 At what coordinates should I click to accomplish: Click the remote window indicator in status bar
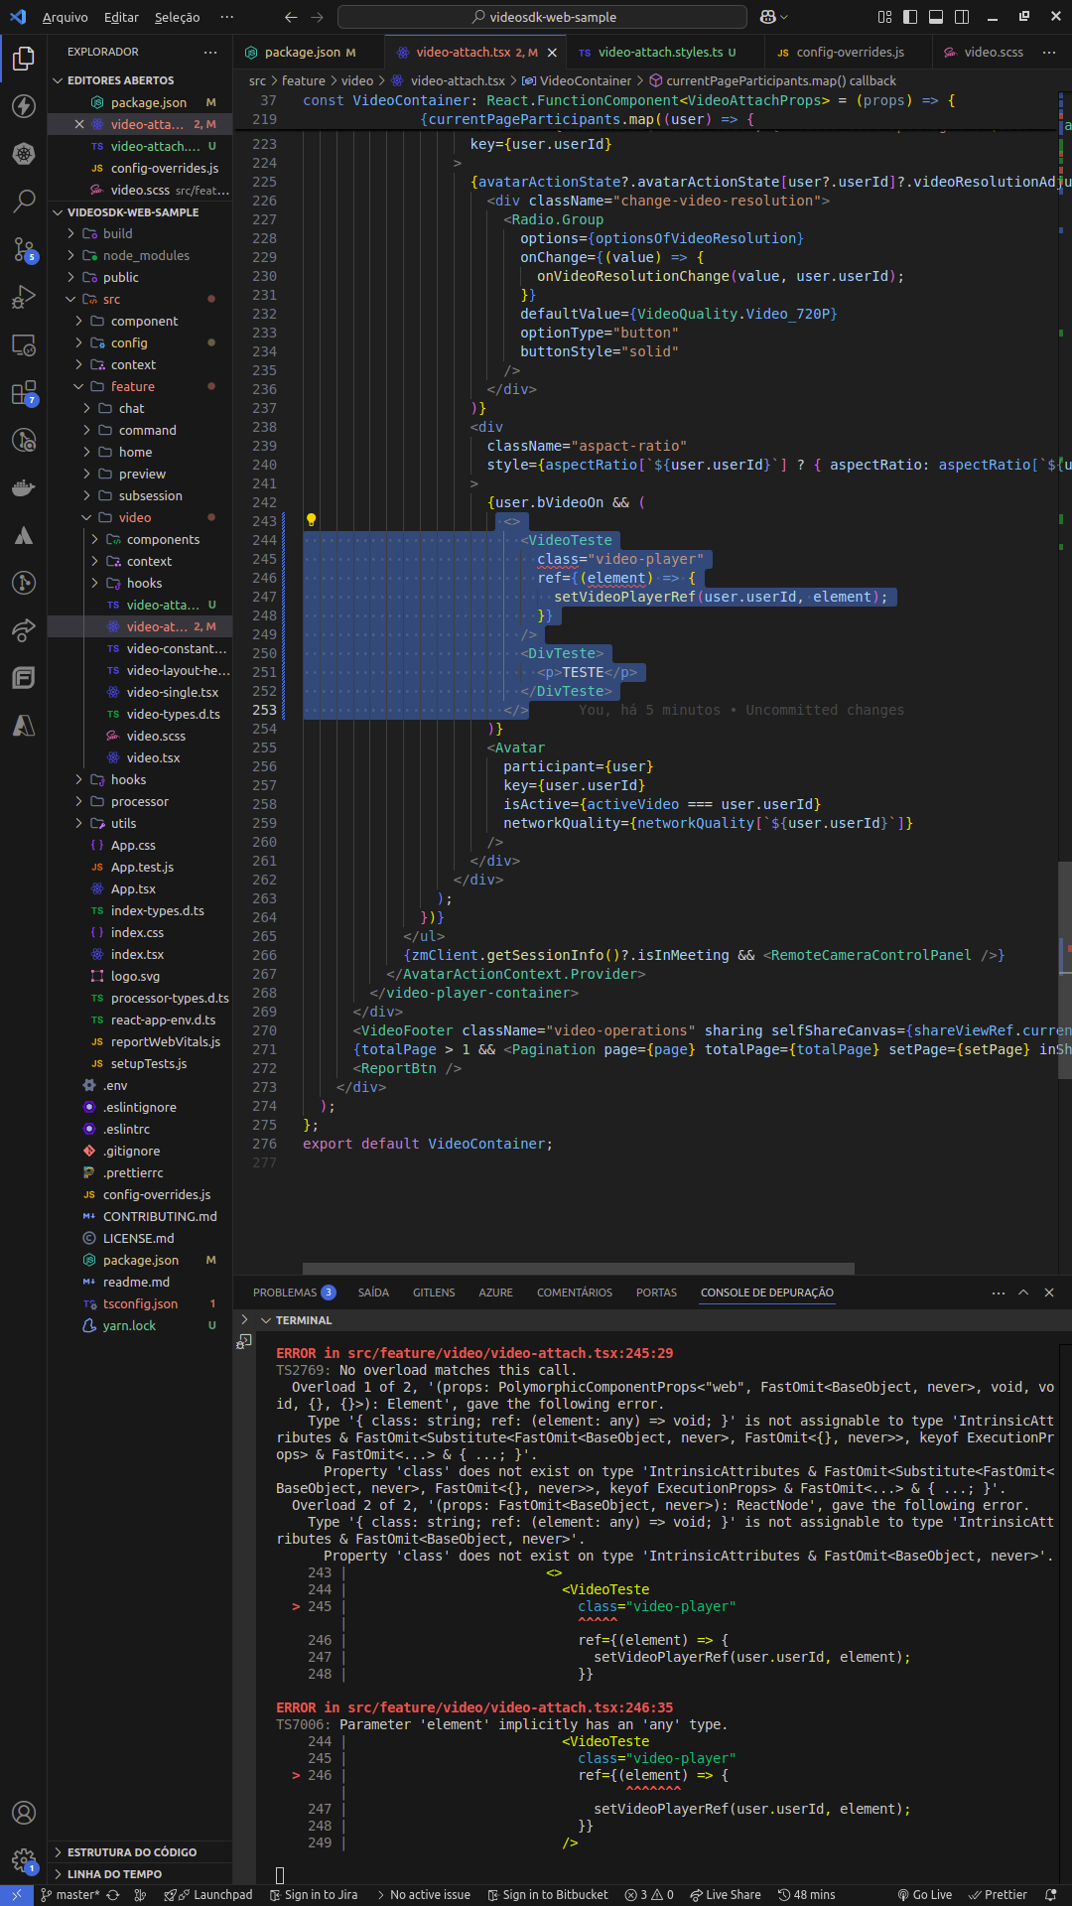17,1894
